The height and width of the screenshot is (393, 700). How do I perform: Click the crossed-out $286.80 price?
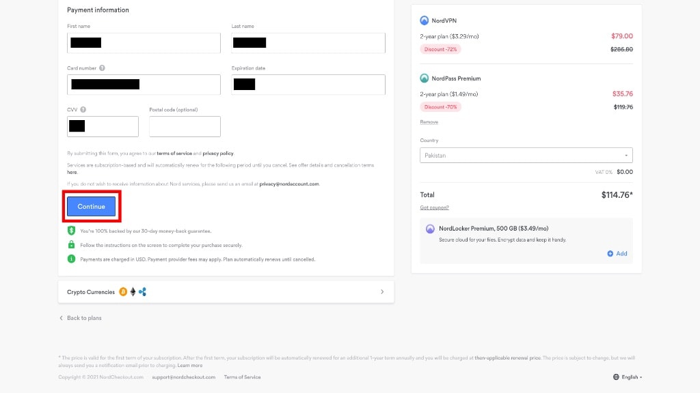(x=621, y=49)
